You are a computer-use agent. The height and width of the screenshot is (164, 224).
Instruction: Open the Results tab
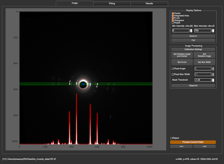click(149, 3)
